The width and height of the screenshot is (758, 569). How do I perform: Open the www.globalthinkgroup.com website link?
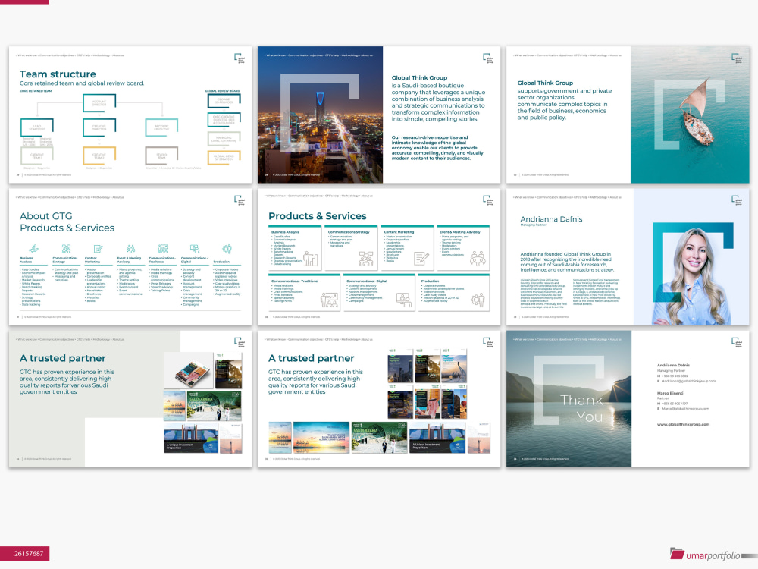(x=683, y=423)
